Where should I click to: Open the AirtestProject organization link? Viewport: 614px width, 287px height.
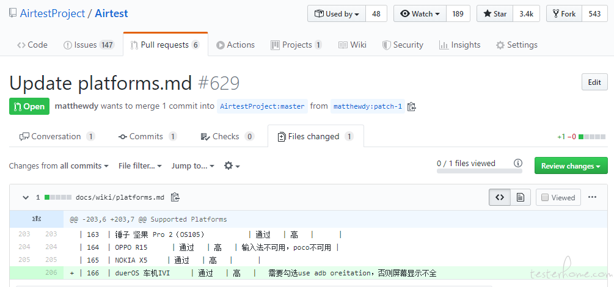53,13
